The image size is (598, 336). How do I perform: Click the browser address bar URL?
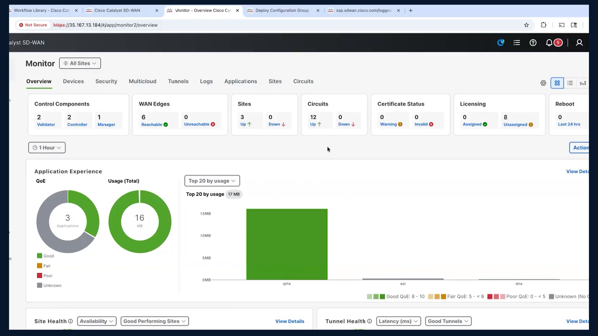[106, 25]
